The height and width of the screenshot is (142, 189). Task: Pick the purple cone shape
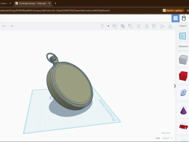pyautogui.click(x=183, y=110)
